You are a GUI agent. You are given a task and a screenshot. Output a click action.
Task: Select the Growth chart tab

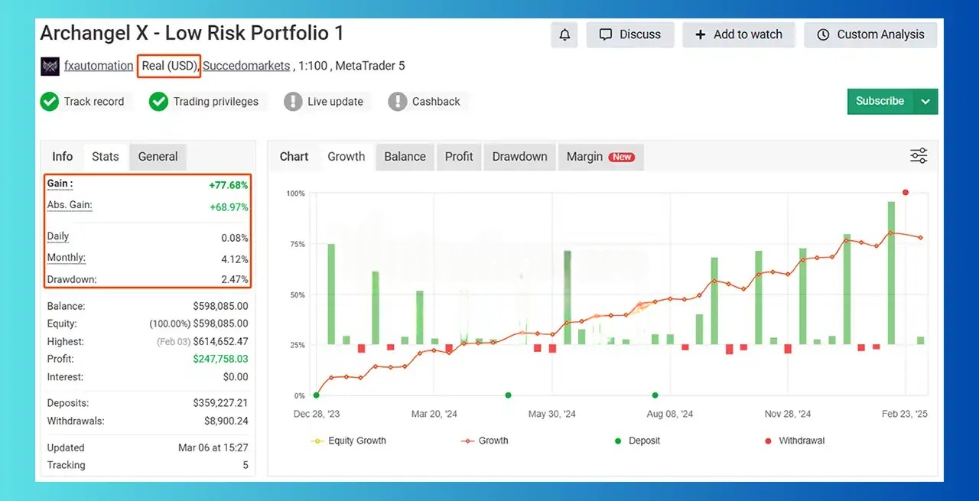346,157
